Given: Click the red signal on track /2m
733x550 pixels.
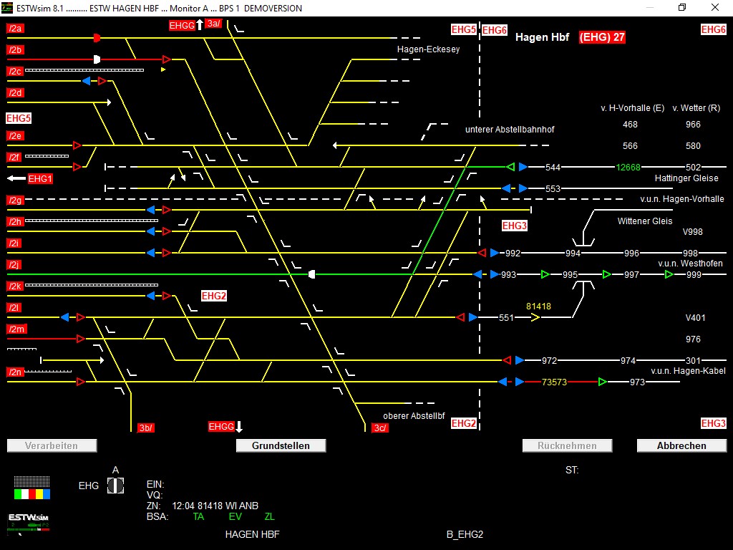Looking at the screenshot, I should (80, 339).
